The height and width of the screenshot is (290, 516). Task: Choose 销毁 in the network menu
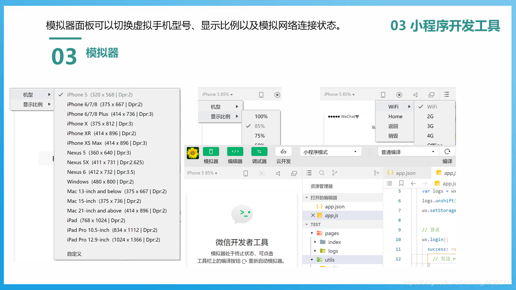tap(395, 136)
